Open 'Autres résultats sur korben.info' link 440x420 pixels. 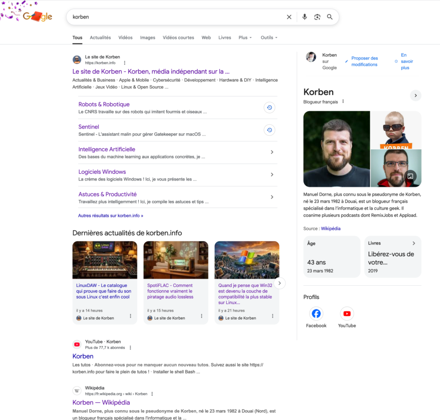[110, 216]
